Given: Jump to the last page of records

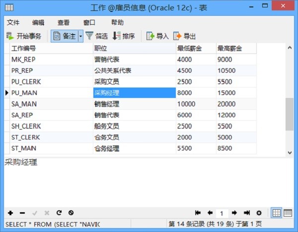Looking at the screenshot, I should pyautogui.click(x=246, y=213).
